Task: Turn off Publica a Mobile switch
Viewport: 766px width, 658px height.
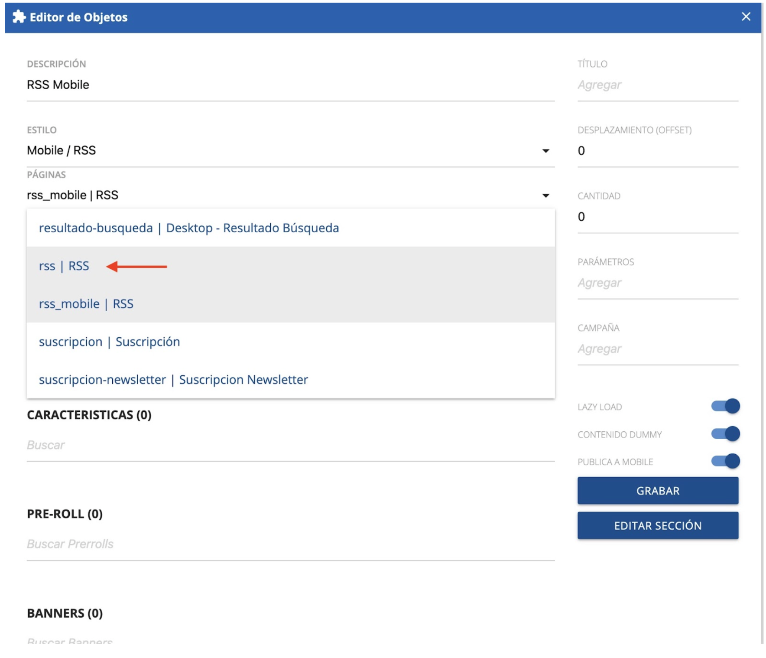Action: (725, 461)
